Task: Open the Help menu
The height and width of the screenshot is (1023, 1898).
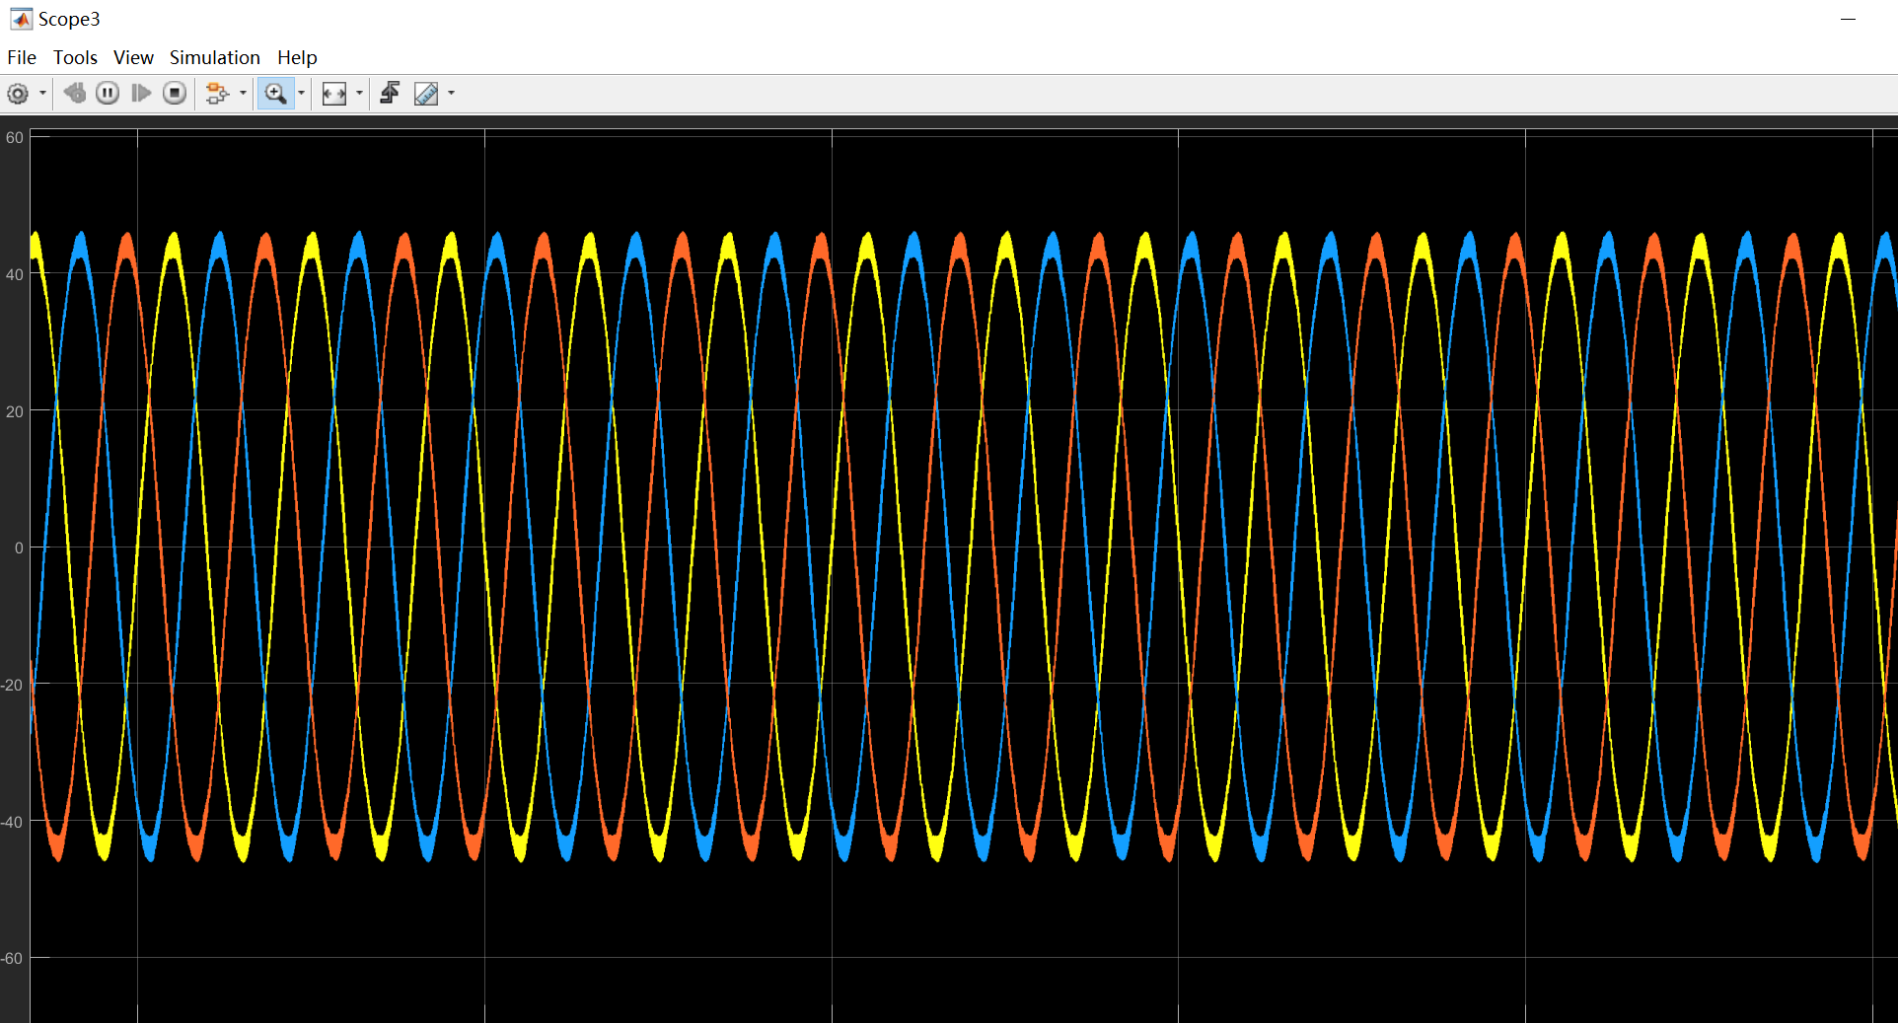Action: pyautogui.click(x=297, y=57)
